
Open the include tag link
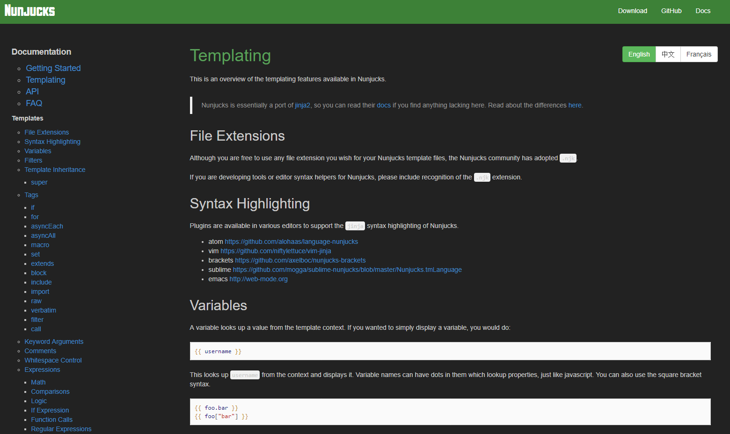(x=41, y=282)
